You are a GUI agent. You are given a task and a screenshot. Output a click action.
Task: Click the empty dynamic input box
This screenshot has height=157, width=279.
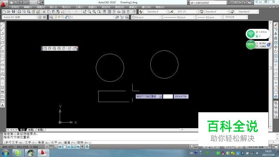168,96
